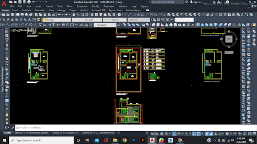The height and width of the screenshot is (144, 257).
Task: Open the ByLayer lineweight dropdown
Action: (x=115, y=20)
